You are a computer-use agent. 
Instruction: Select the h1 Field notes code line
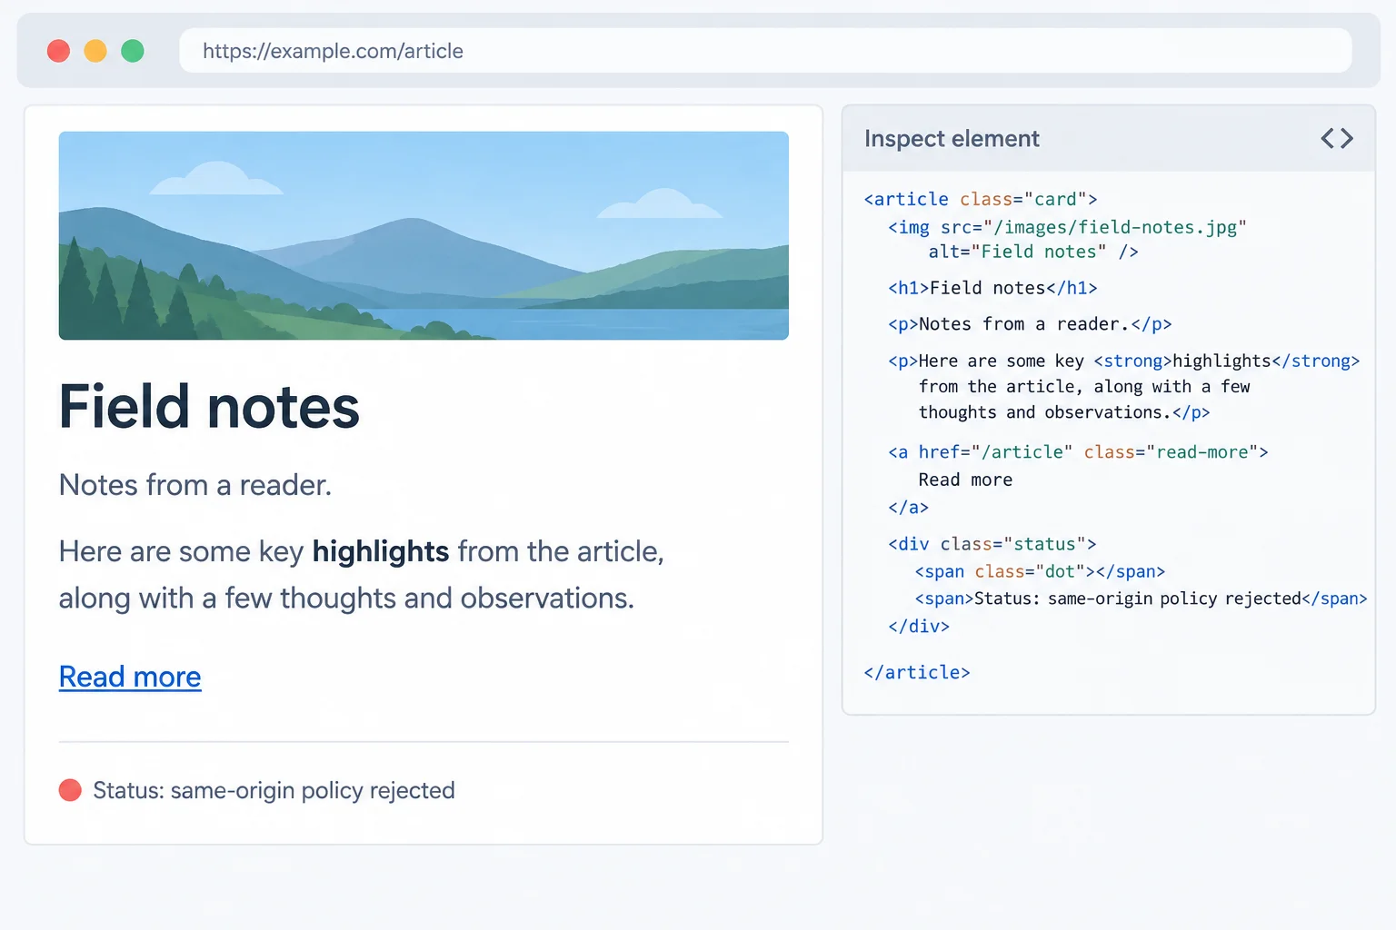click(x=992, y=288)
